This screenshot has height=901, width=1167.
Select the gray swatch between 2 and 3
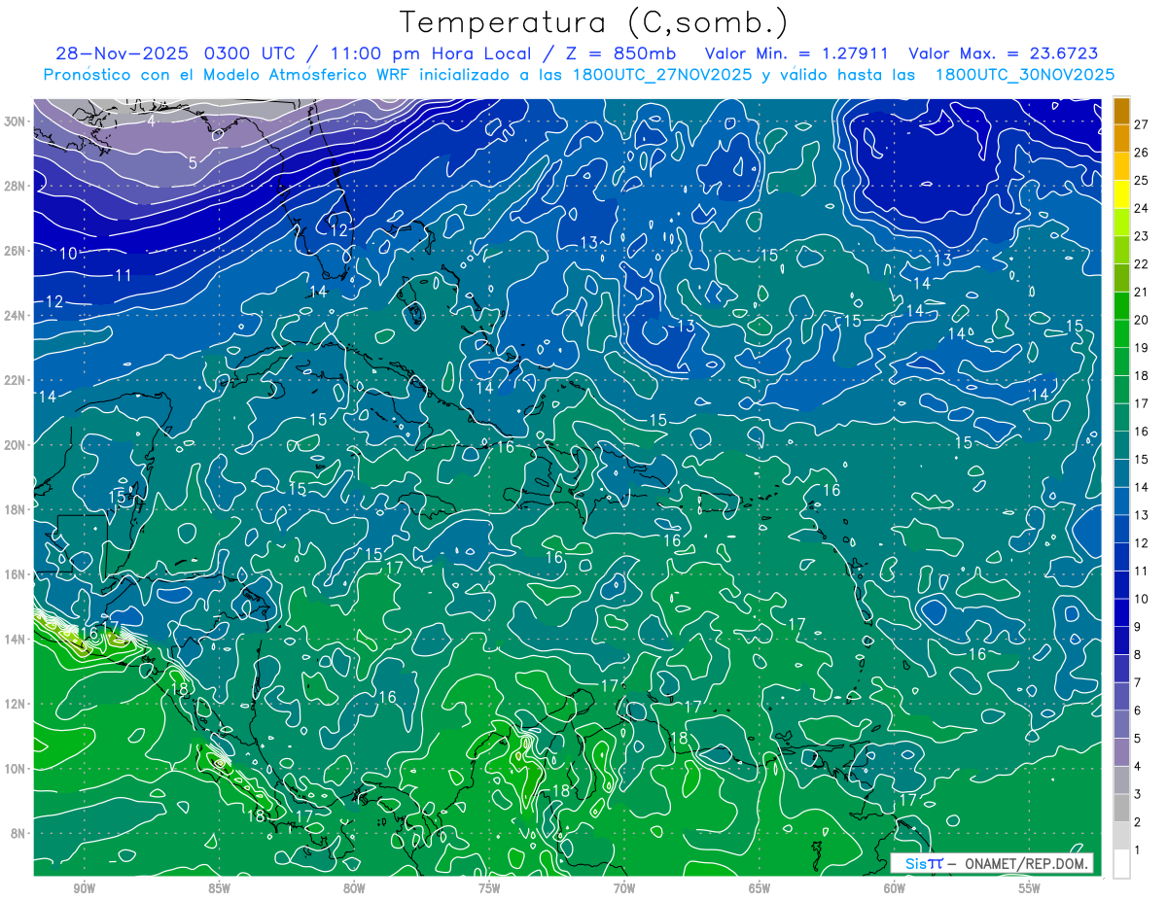pyautogui.click(x=1121, y=809)
